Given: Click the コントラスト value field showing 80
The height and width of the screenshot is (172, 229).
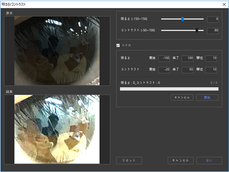Looking at the screenshot, I should [213, 31].
